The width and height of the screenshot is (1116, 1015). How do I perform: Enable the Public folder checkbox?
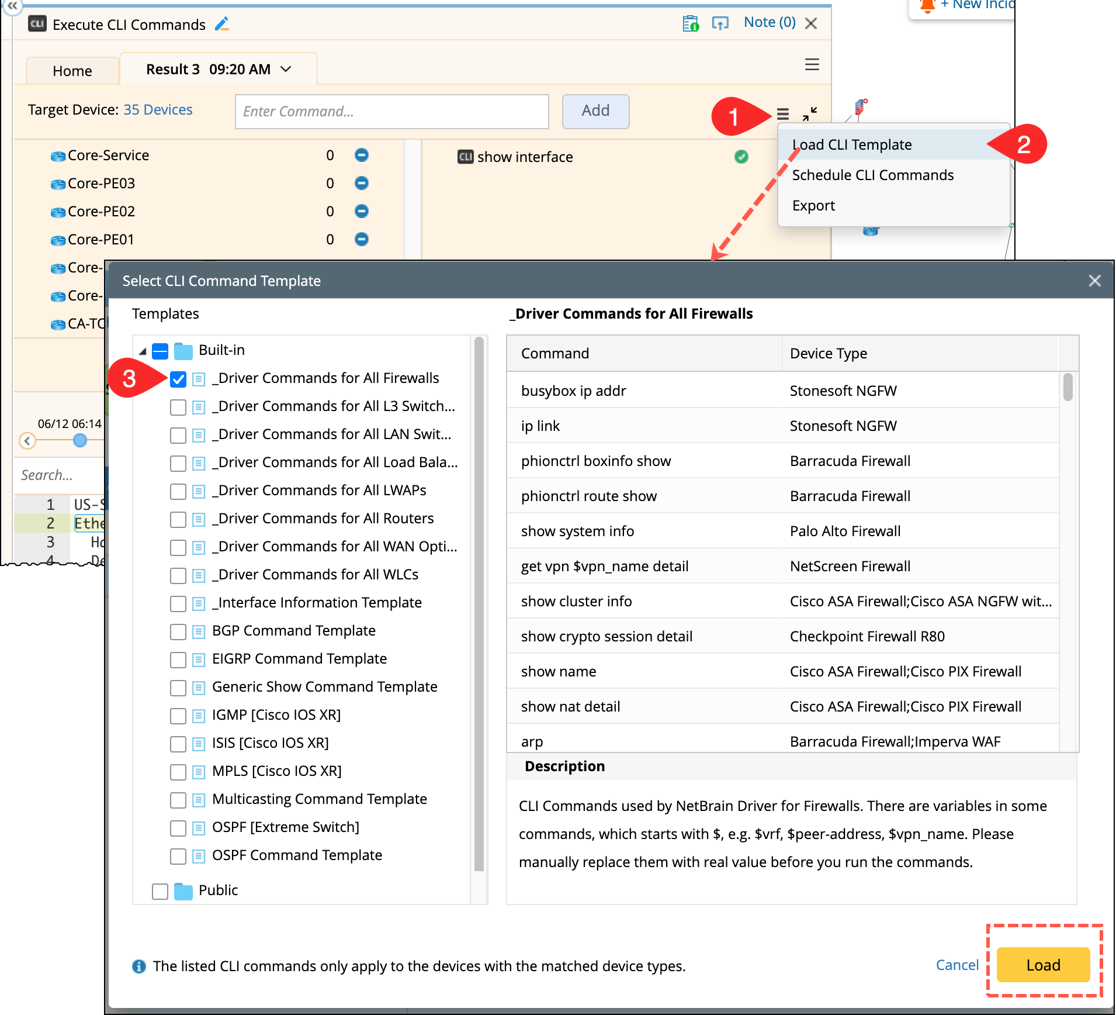pos(160,891)
